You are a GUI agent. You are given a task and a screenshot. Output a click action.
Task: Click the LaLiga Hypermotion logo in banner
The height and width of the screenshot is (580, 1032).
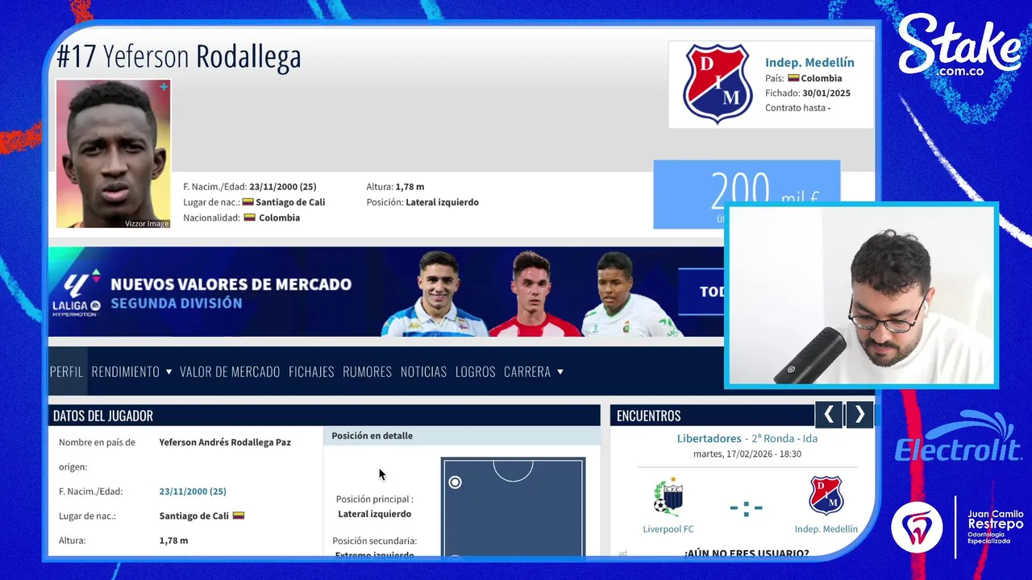tap(76, 292)
